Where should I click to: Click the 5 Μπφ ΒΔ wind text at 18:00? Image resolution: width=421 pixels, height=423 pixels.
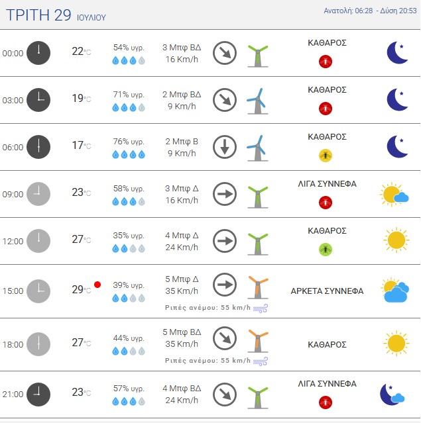tap(182, 332)
